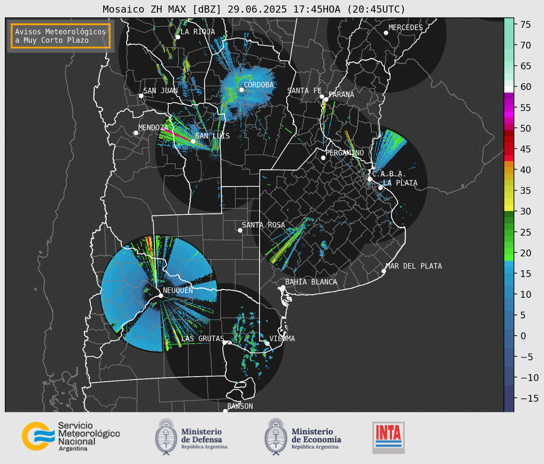
Task: Click the SAN JUAN label
Action: [161, 91]
